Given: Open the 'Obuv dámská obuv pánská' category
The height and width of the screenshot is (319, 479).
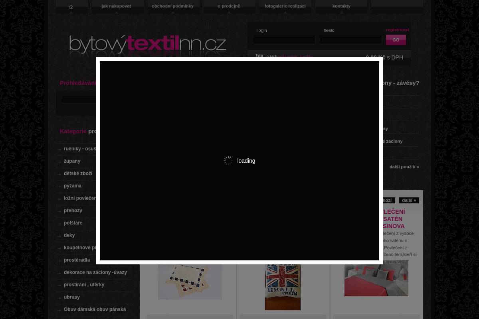Looking at the screenshot, I should pos(95,309).
